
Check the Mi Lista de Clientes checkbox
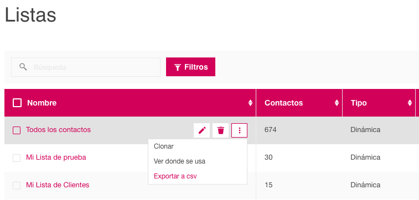17,186
